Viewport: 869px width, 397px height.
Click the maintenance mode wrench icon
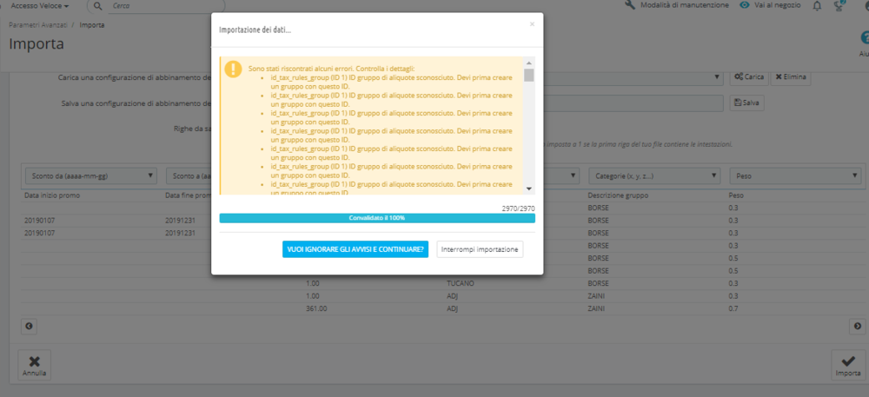point(629,5)
